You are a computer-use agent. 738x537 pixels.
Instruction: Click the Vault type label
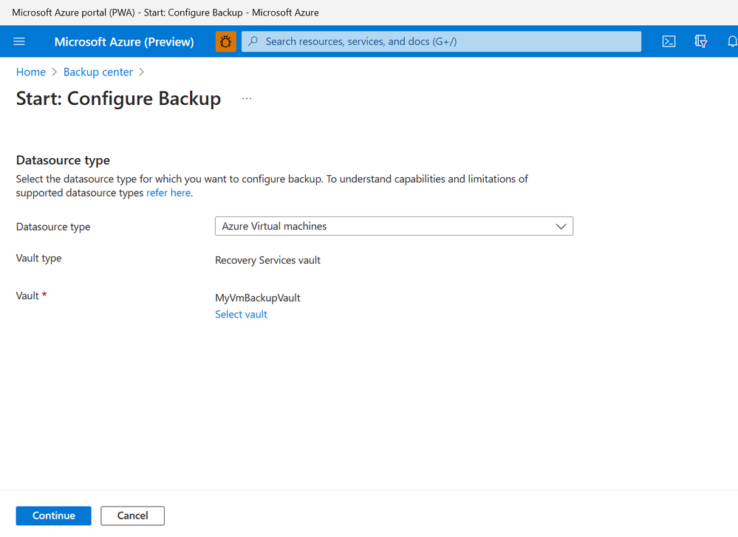point(38,259)
